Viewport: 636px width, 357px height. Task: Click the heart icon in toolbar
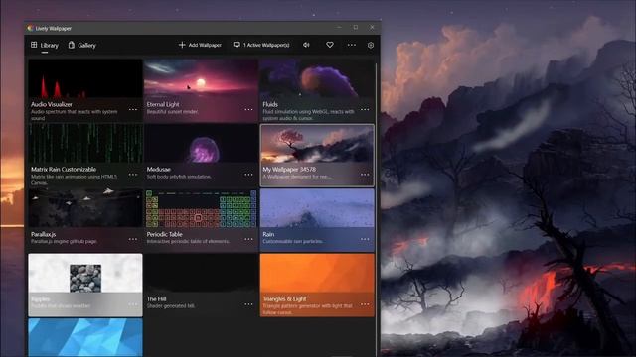pos(330,45)
